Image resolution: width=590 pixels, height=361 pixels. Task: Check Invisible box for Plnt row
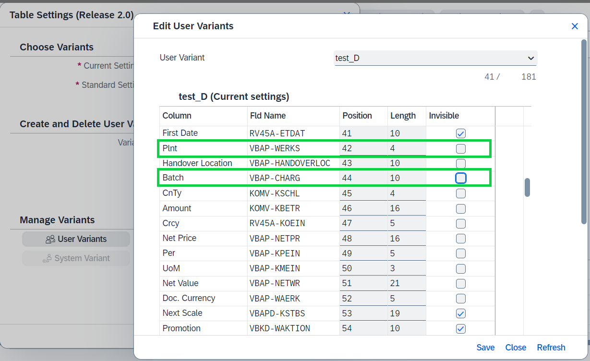pyautogui.click(x=461, y=148)
